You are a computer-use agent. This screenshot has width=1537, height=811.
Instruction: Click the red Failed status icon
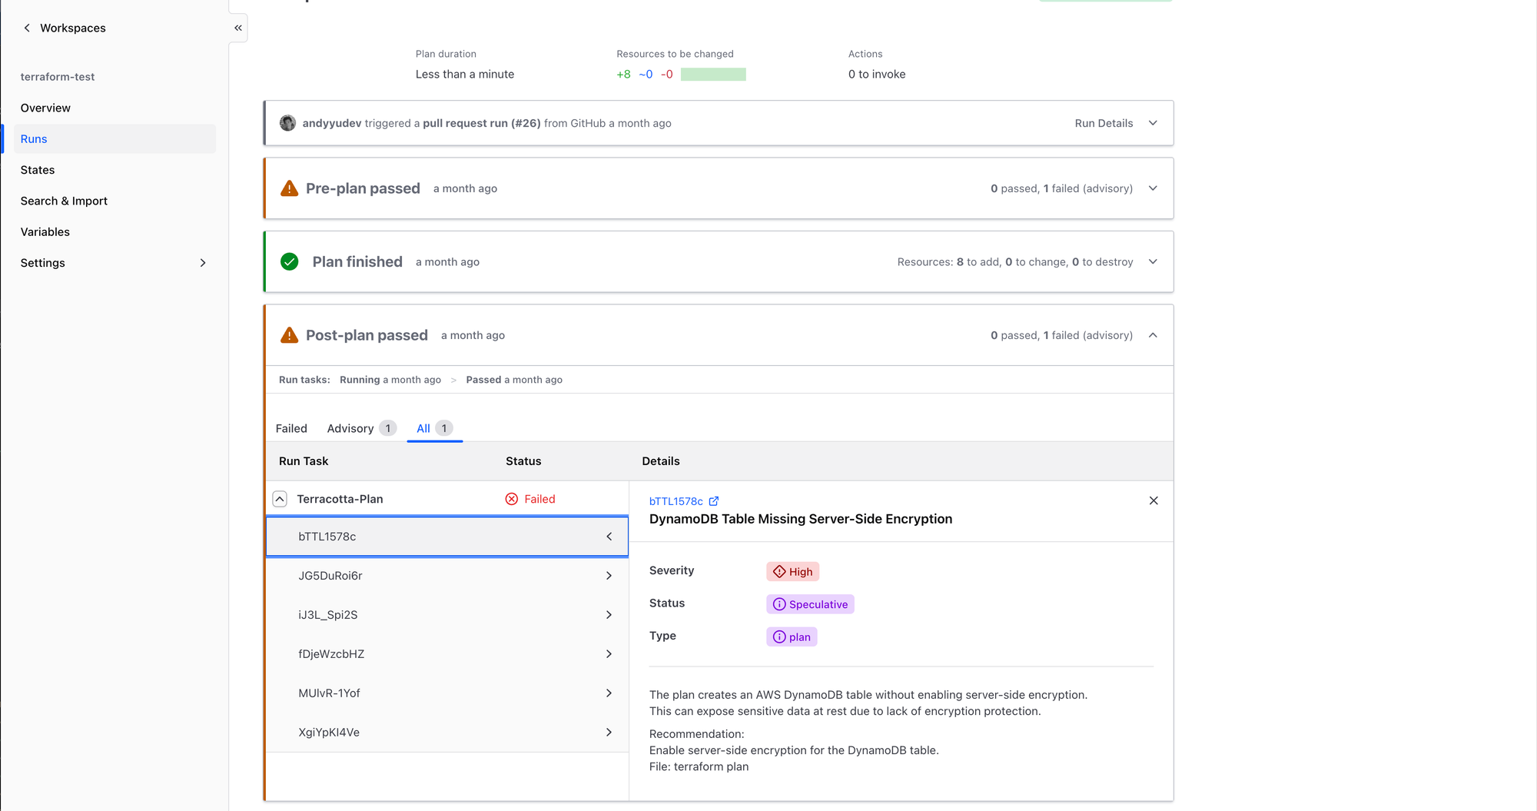tap(512, 499)
